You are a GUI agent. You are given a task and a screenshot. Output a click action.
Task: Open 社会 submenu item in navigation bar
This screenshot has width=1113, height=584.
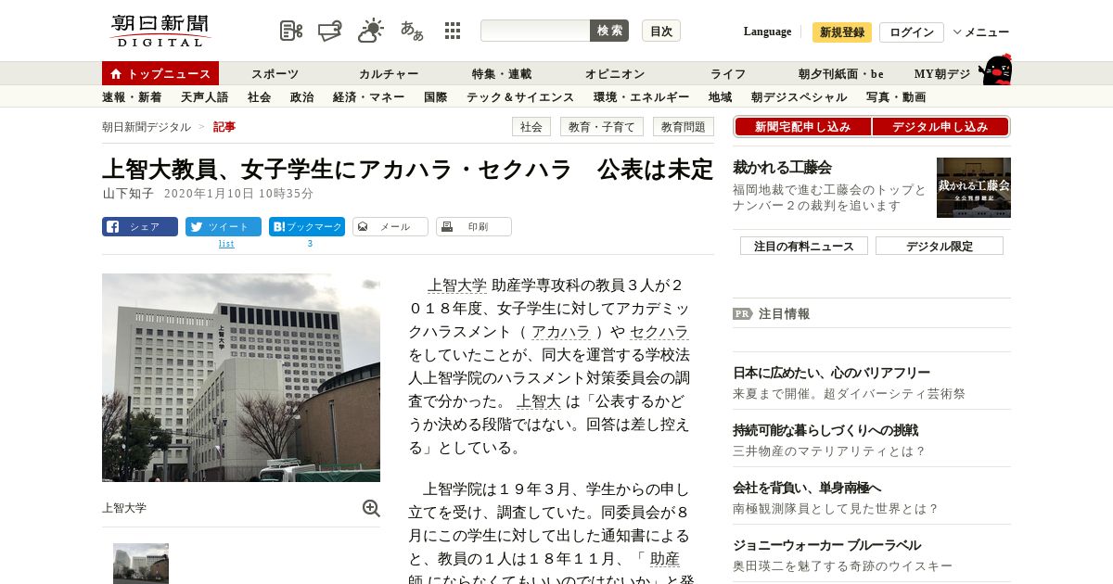click(x=259, y=97)
